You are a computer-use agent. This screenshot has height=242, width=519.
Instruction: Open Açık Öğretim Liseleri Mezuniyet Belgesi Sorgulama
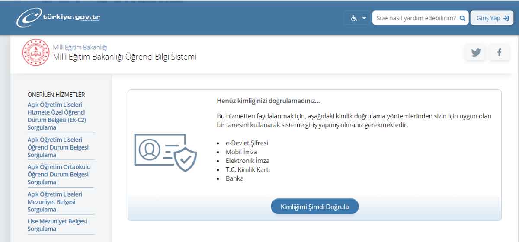tap(54, 202)
